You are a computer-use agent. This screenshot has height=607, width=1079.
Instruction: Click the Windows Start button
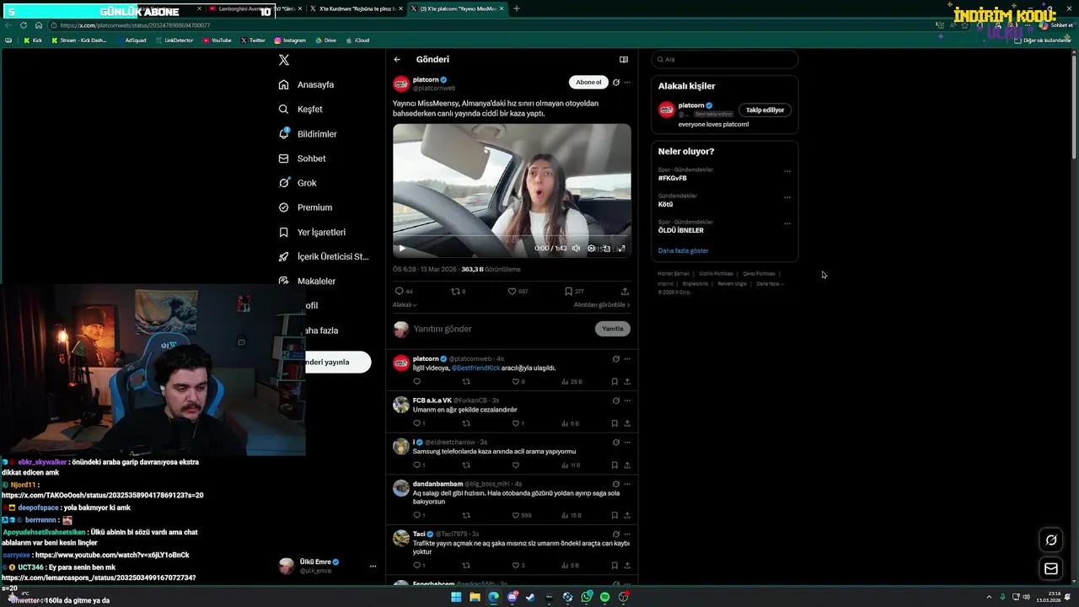click(456, 597)
